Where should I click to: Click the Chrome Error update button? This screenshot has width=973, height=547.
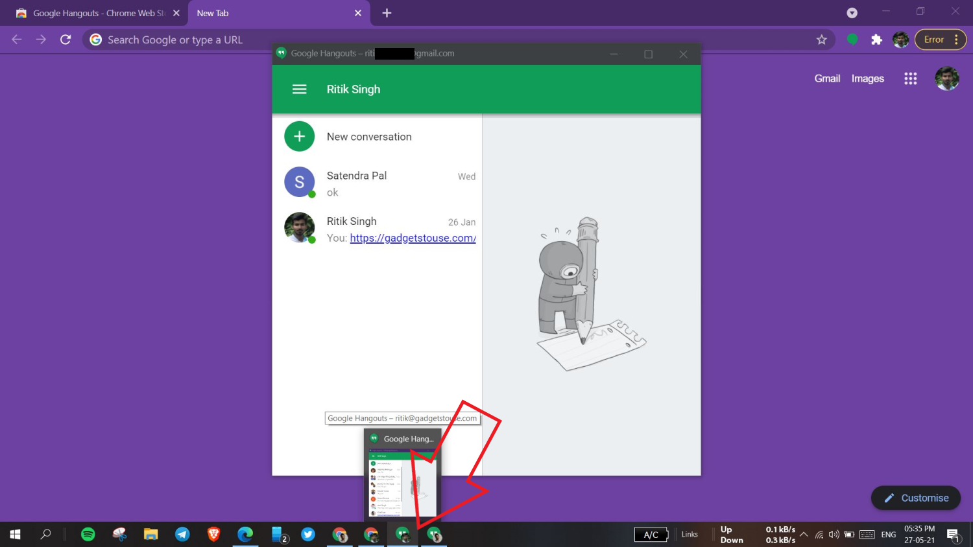(941, 40)
